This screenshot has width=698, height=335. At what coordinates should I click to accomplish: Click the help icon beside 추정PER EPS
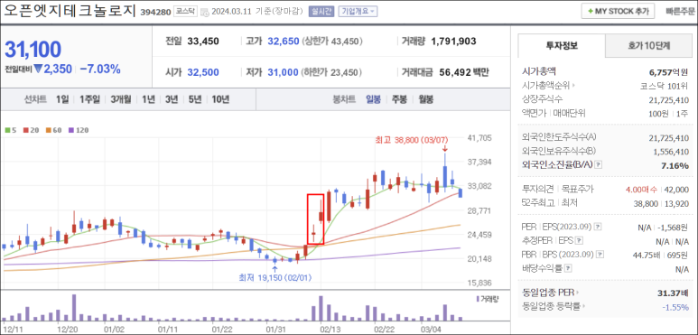coord(579,241)
